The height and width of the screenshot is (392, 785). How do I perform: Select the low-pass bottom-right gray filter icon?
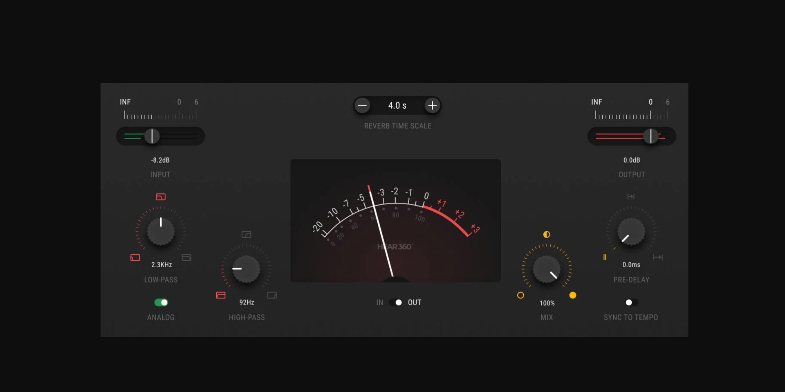(186, 258)
